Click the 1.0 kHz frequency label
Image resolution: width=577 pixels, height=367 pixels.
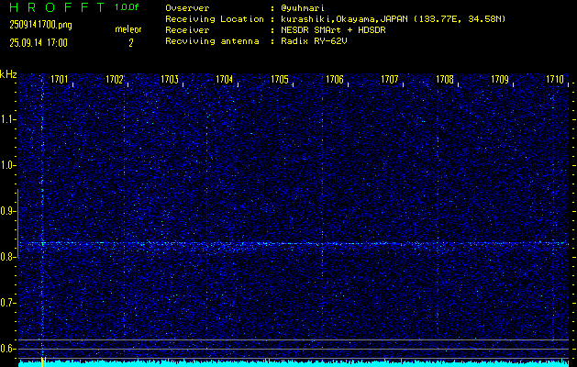coord(7,165)
